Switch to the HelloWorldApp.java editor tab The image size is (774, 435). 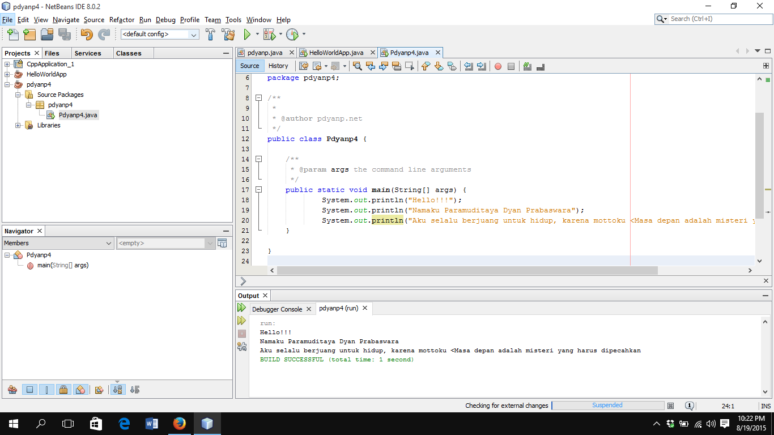[x=336, y=53]
